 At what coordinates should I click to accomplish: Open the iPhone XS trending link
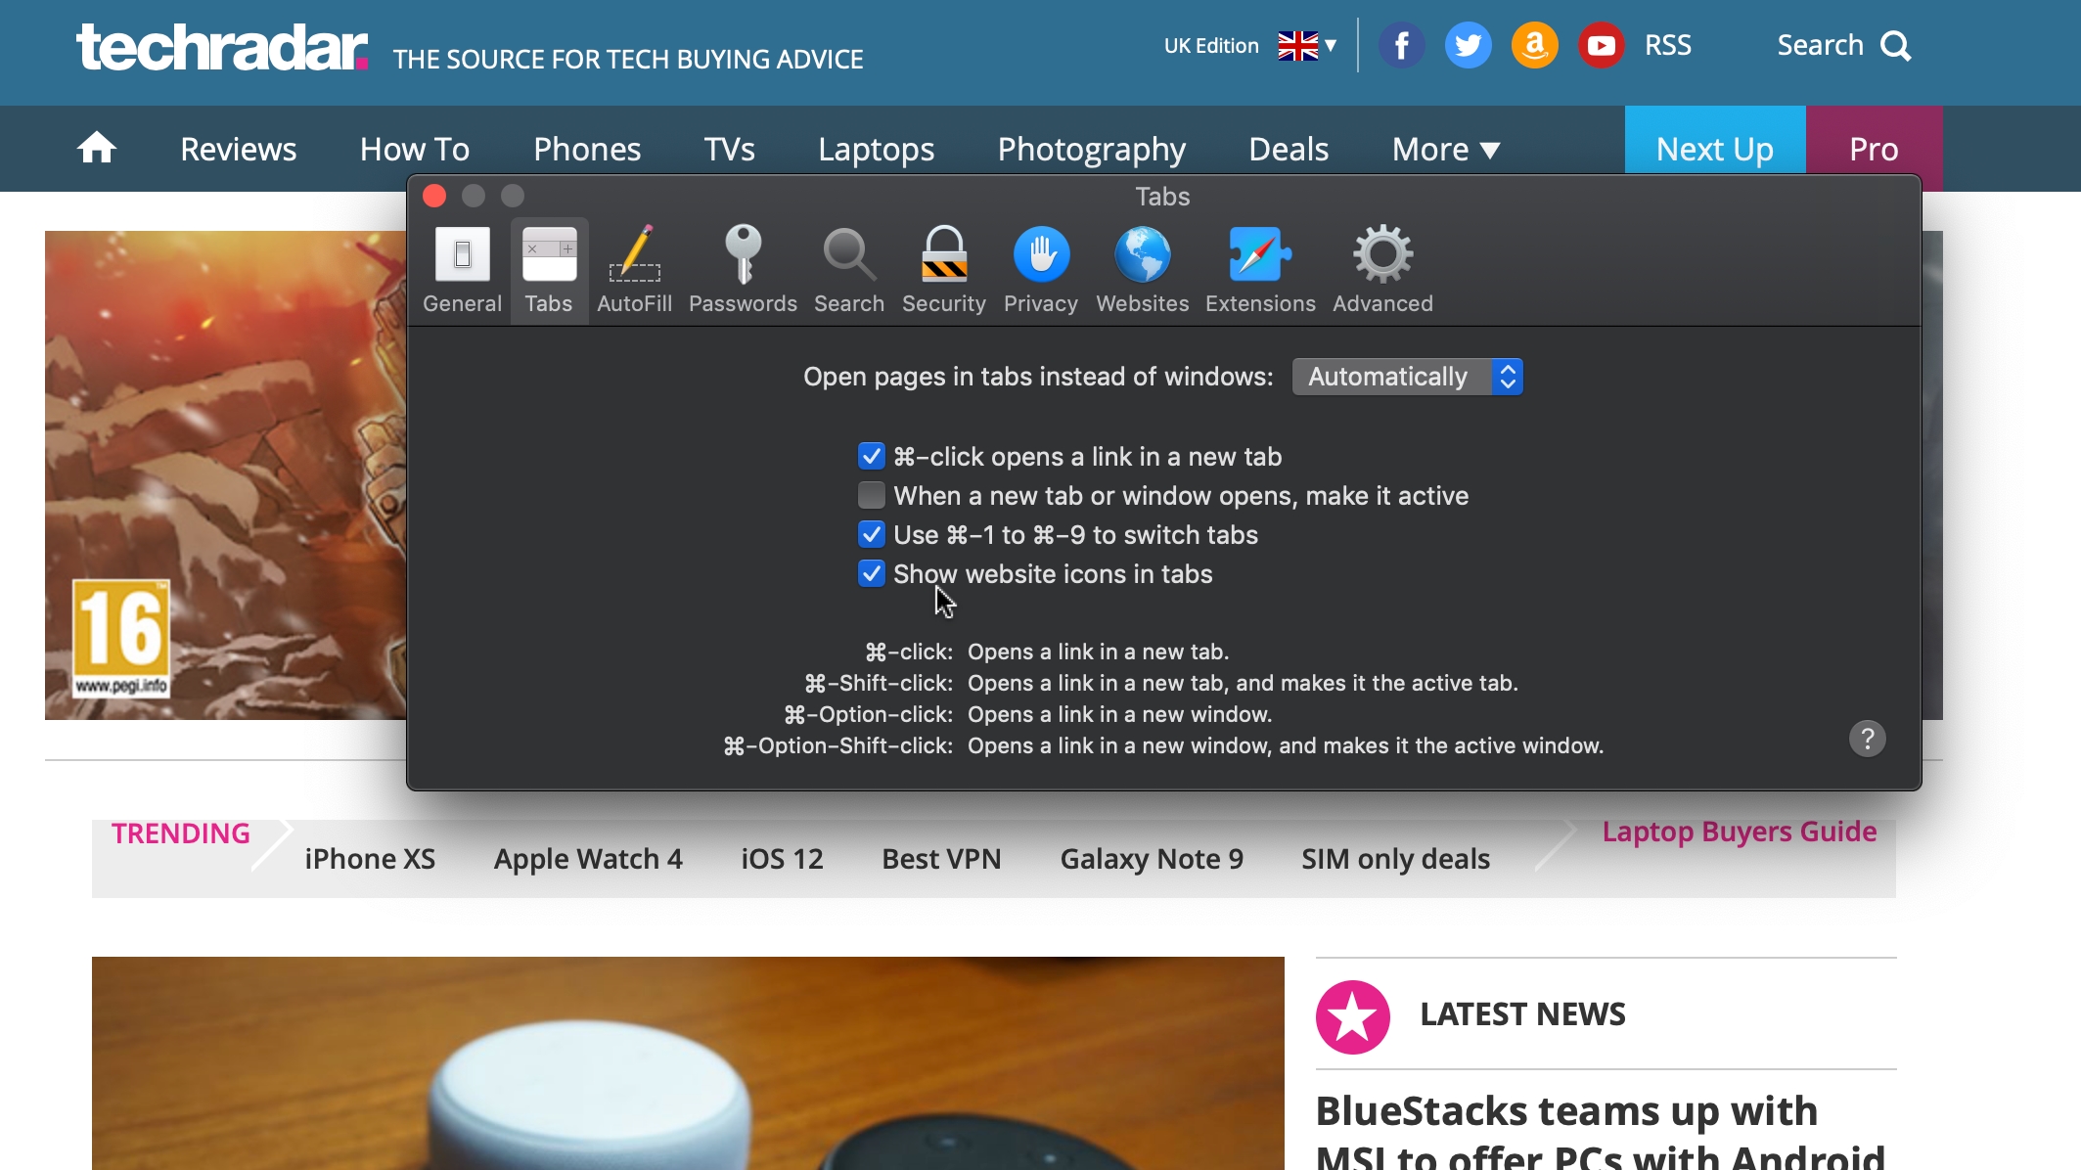[370, 858]
